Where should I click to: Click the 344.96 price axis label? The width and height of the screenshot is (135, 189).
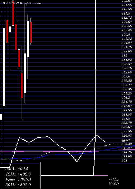[x=126, y=110]
